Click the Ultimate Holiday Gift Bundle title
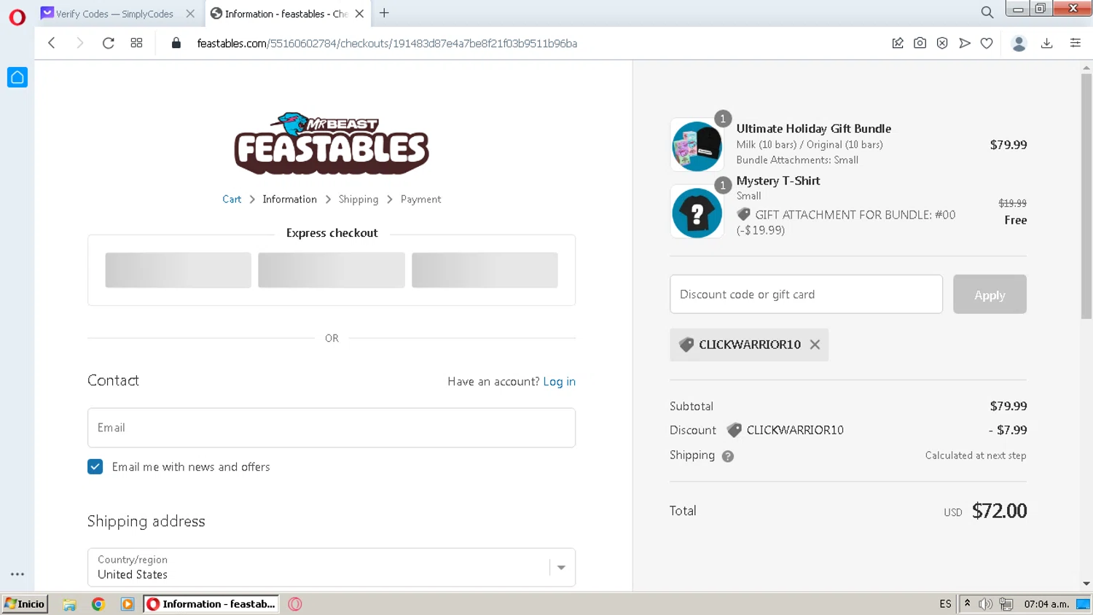This screenshot has height=615, width=1093. pos(813,128)
